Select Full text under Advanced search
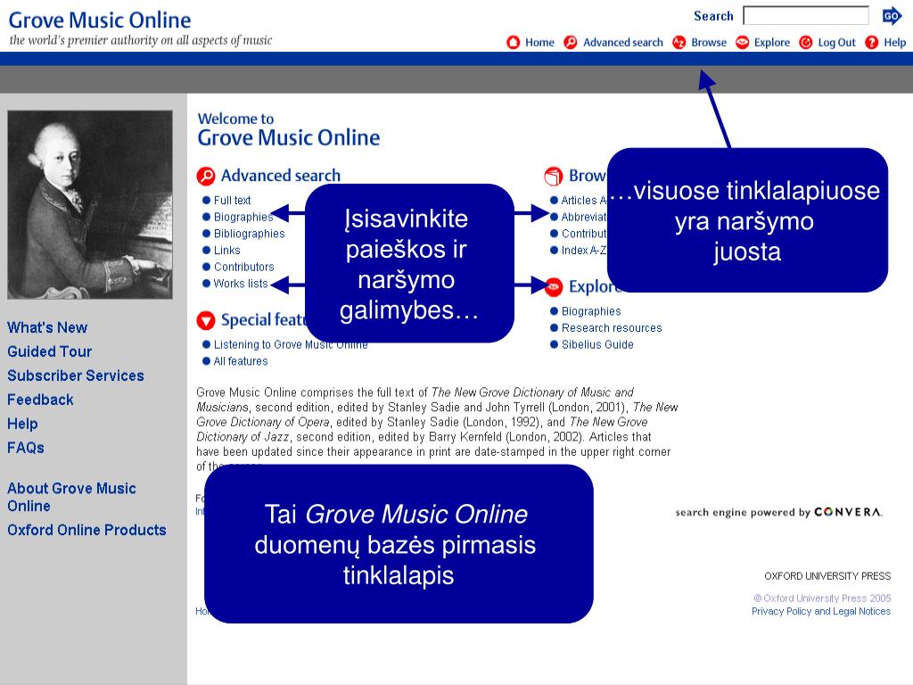The image size is (913, 685). (232, 201)
